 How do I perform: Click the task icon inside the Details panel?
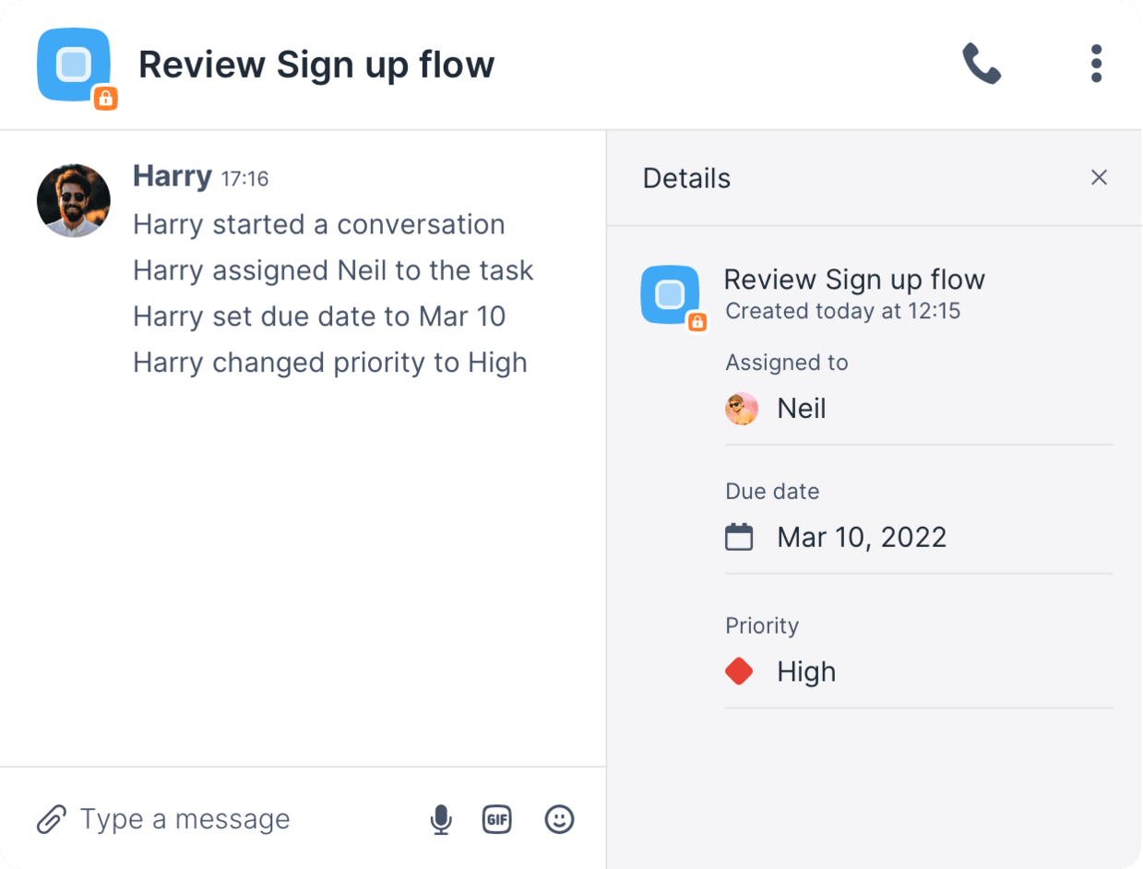coord(672,295)
